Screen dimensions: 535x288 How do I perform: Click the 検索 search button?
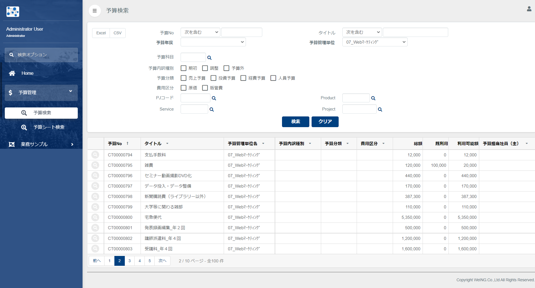tap(296, 121)
